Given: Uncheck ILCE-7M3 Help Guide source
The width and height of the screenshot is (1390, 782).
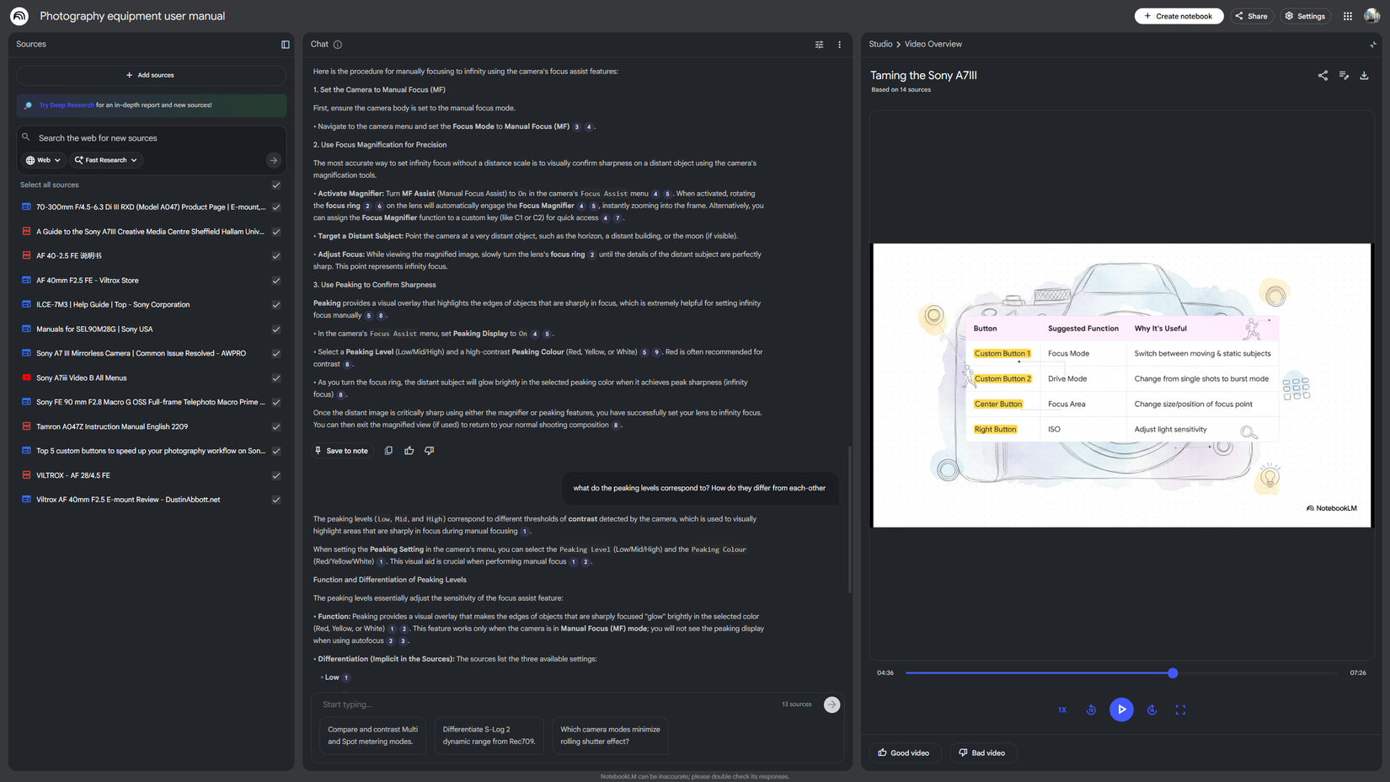Looking at the screenshot, I should (276, 305).
